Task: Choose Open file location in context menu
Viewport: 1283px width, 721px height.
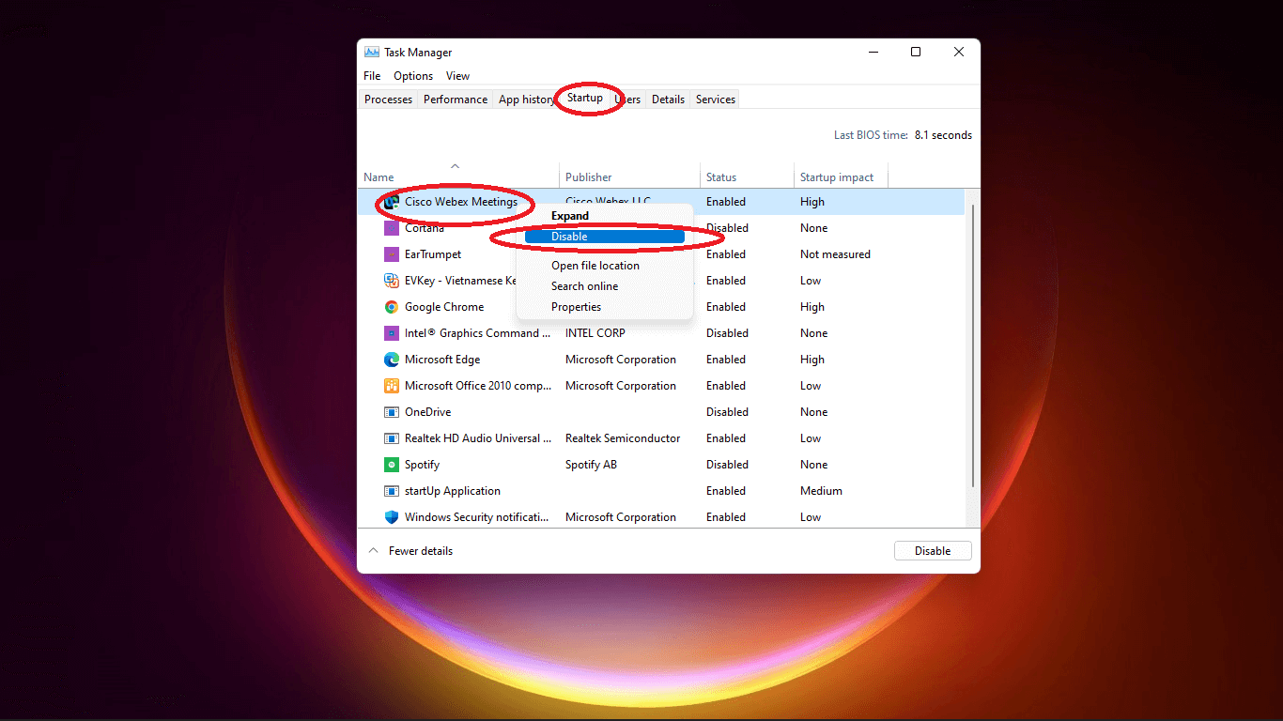Action: [x=605, y=266]
